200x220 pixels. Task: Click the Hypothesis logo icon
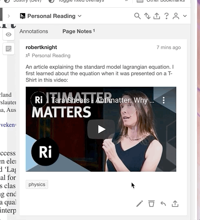22,16
